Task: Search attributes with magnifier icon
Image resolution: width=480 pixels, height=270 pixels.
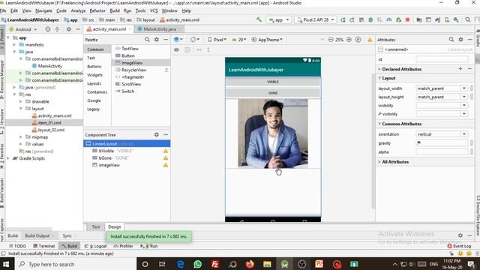Action: tap(451, 40)
